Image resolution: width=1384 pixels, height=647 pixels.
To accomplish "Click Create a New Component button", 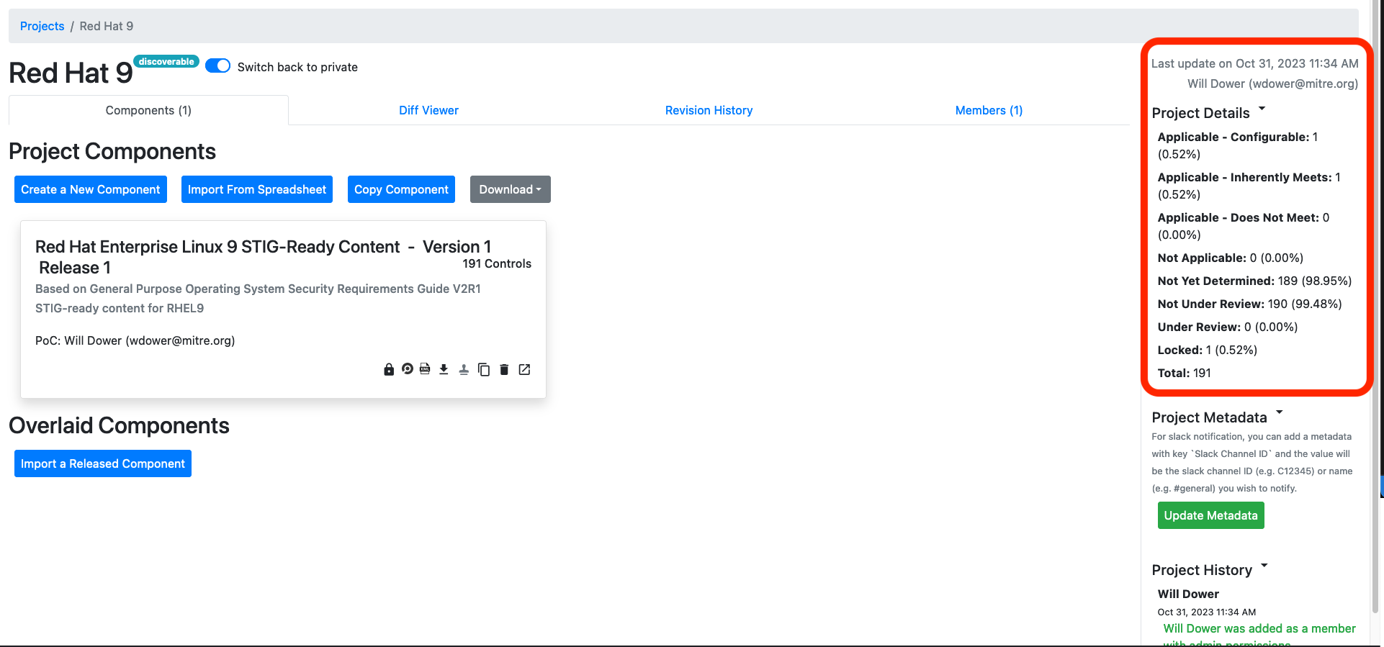I will [91, 189].
